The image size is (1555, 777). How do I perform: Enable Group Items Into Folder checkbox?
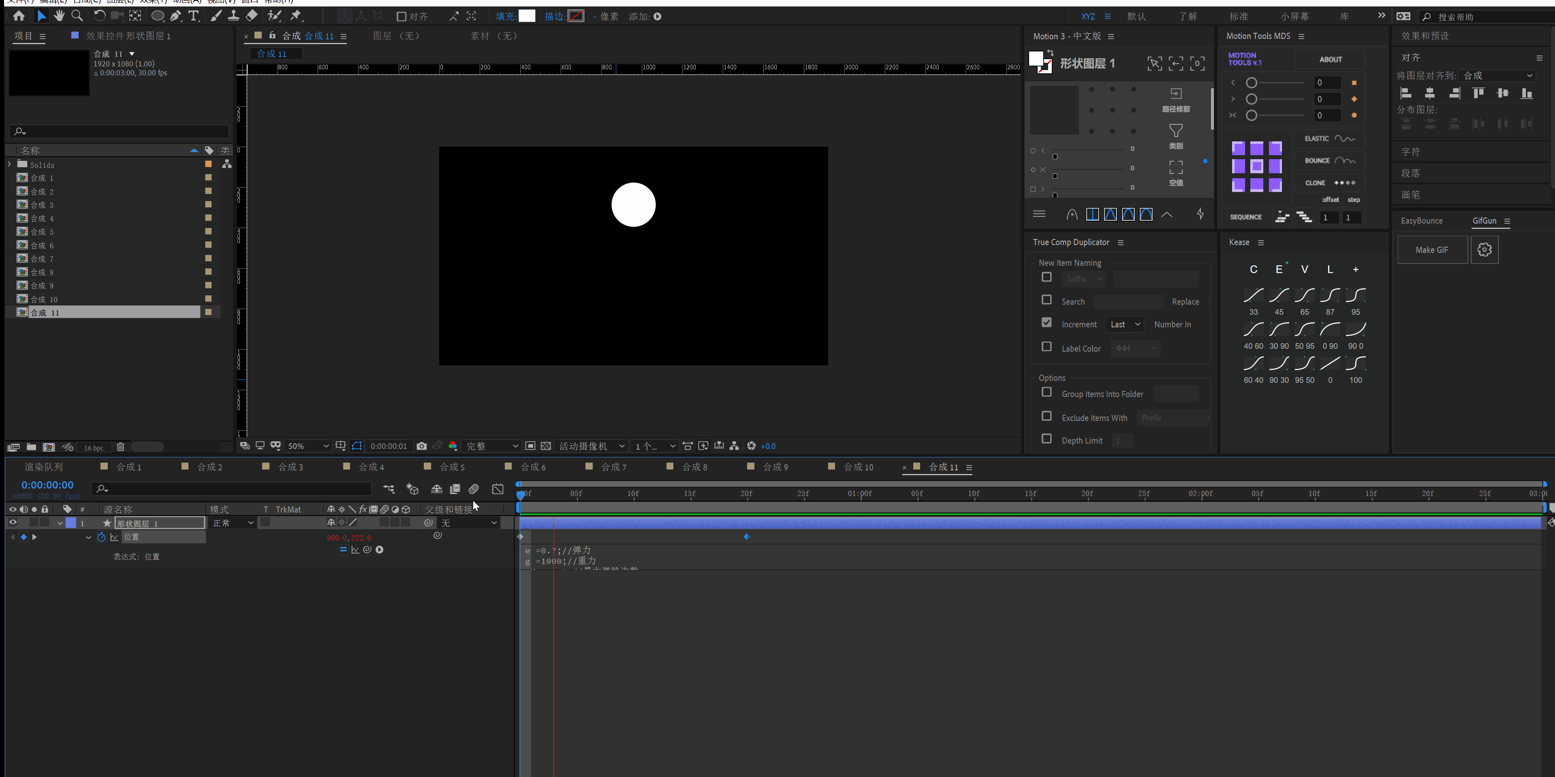(x=1046, y=393)
